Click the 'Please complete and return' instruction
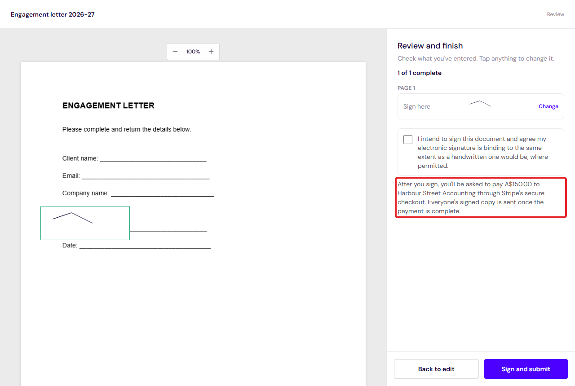 [x=127, y=129]
